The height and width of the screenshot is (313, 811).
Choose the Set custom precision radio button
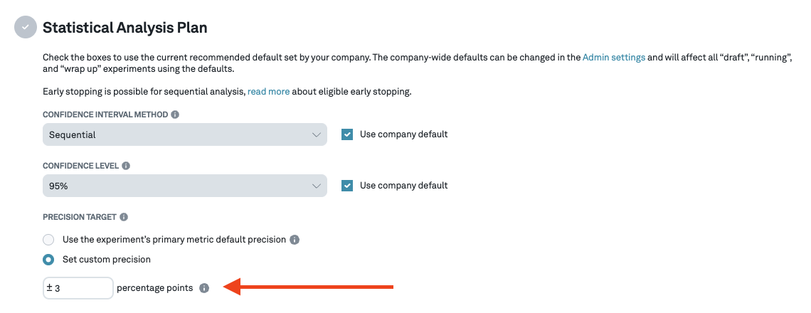pos(48,260)
